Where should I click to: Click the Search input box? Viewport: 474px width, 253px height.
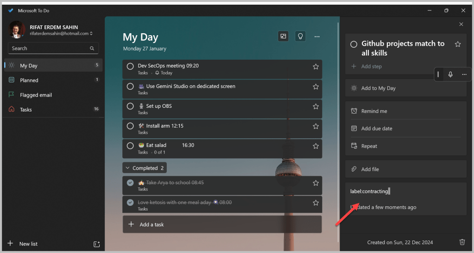tap(53, 48)
